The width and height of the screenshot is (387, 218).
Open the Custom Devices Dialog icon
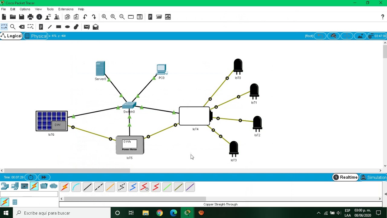click(140, 17)
